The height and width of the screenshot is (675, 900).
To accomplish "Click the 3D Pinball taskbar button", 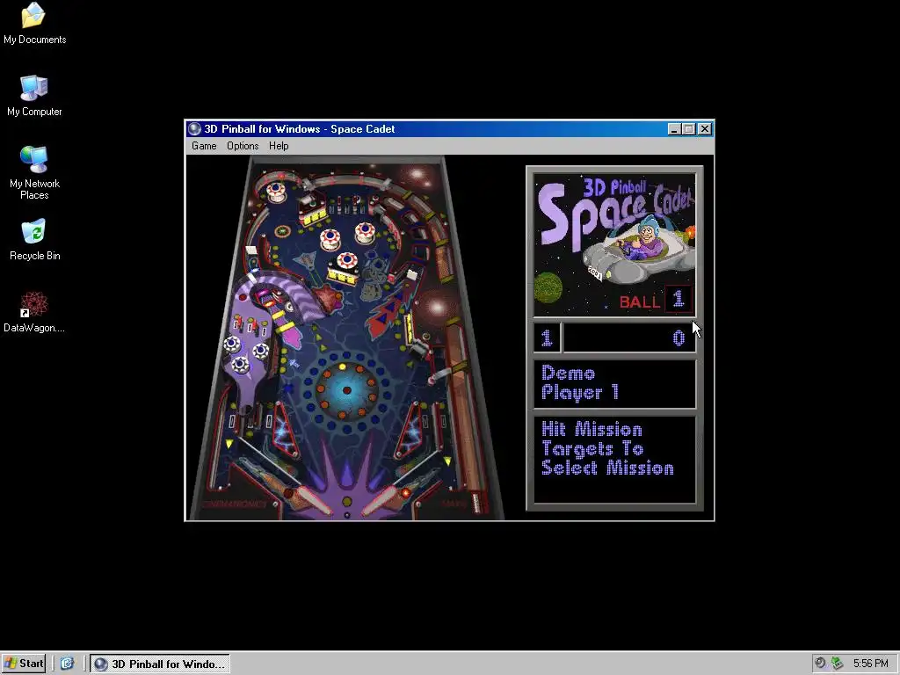I will point(160,664).
